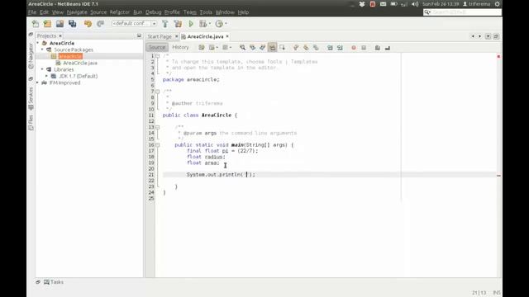Image resolution: width=529 pixels, height=297 pixels.
Task: Click the Undo toolbar icon
Action: (88, 24)
